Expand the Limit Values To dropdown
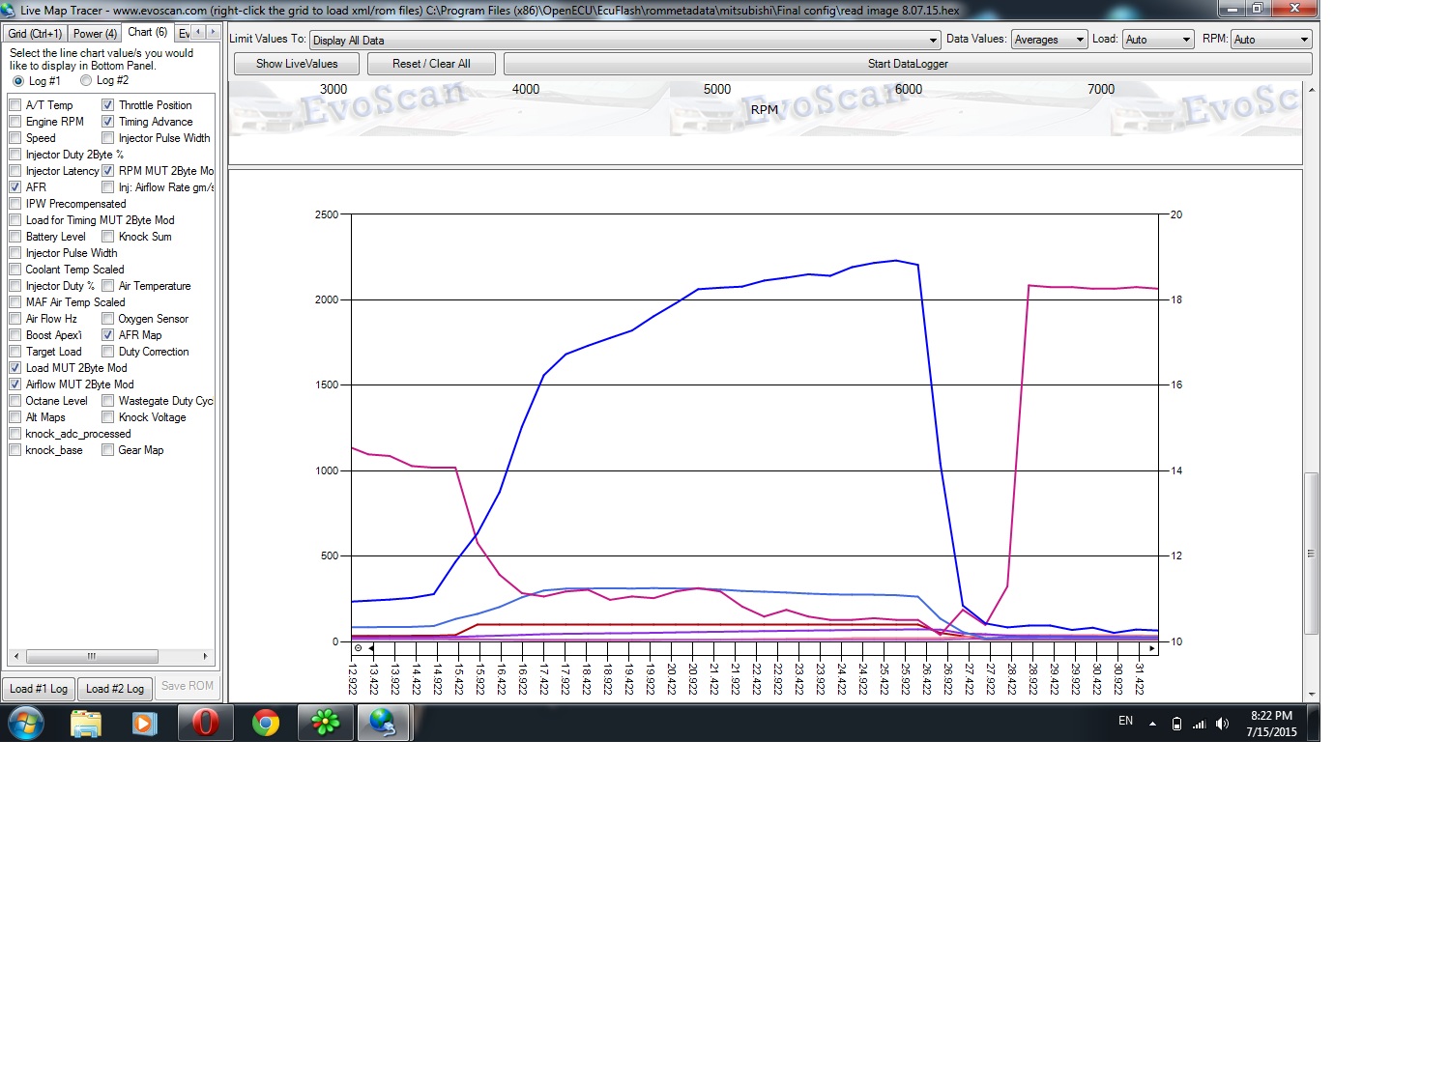Image resolution: width=1450 pixels, height=1082 pixels. coord(933,41)
